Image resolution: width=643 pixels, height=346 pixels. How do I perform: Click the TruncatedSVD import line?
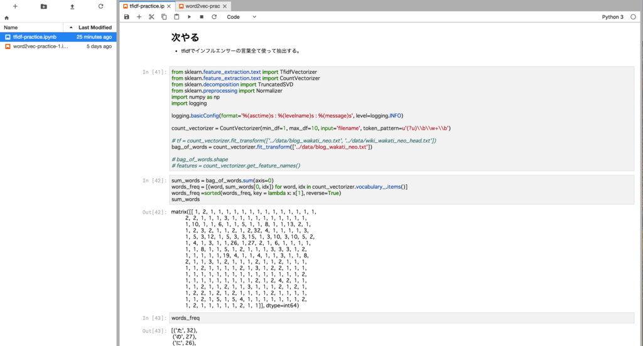[x=232, y=85]
